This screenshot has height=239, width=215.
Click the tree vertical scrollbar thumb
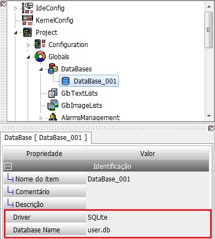(209, 30)
